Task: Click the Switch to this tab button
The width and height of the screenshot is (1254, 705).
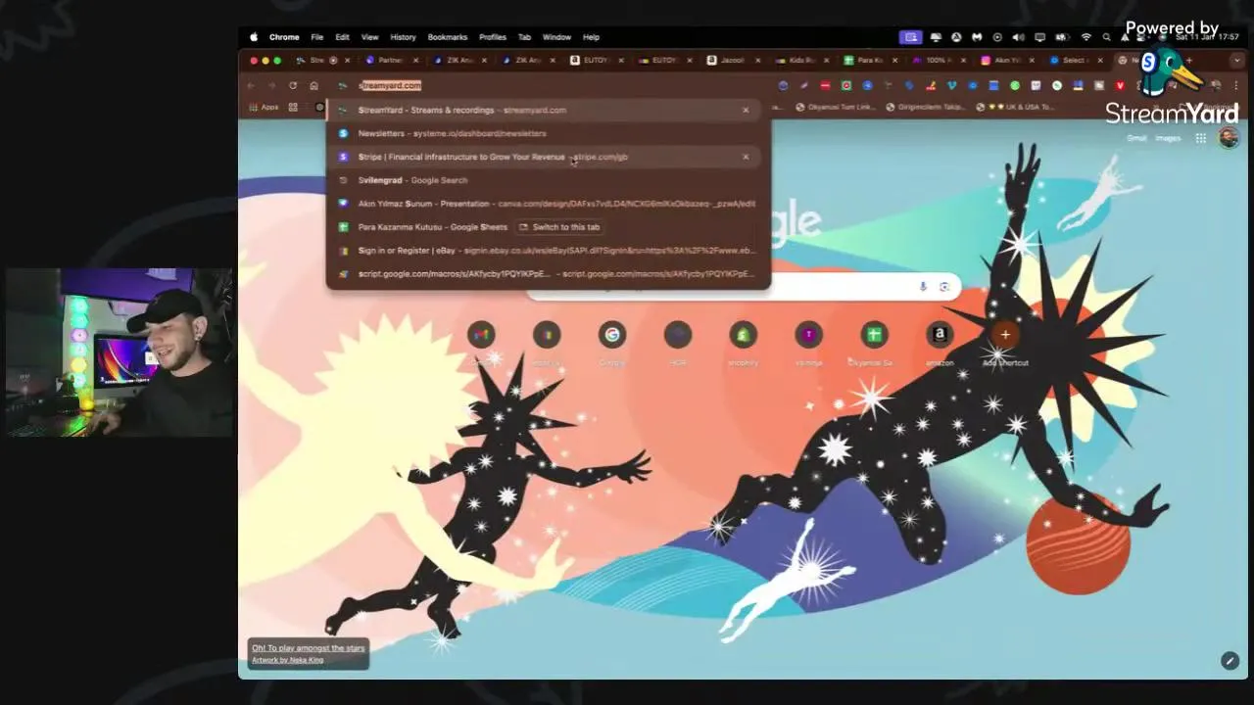Action: pos(559,227)
